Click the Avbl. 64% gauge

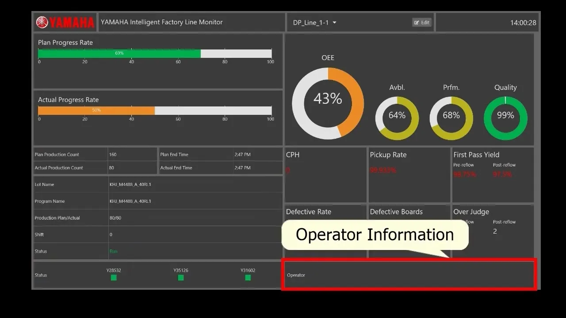click(397, 118)
